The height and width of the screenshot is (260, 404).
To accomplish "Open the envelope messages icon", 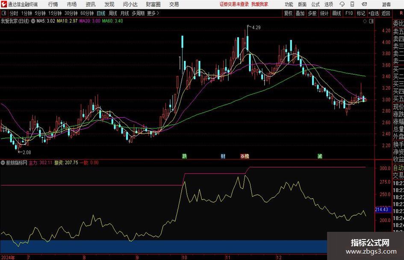I will pyautogui.click(x=364, y=4).
